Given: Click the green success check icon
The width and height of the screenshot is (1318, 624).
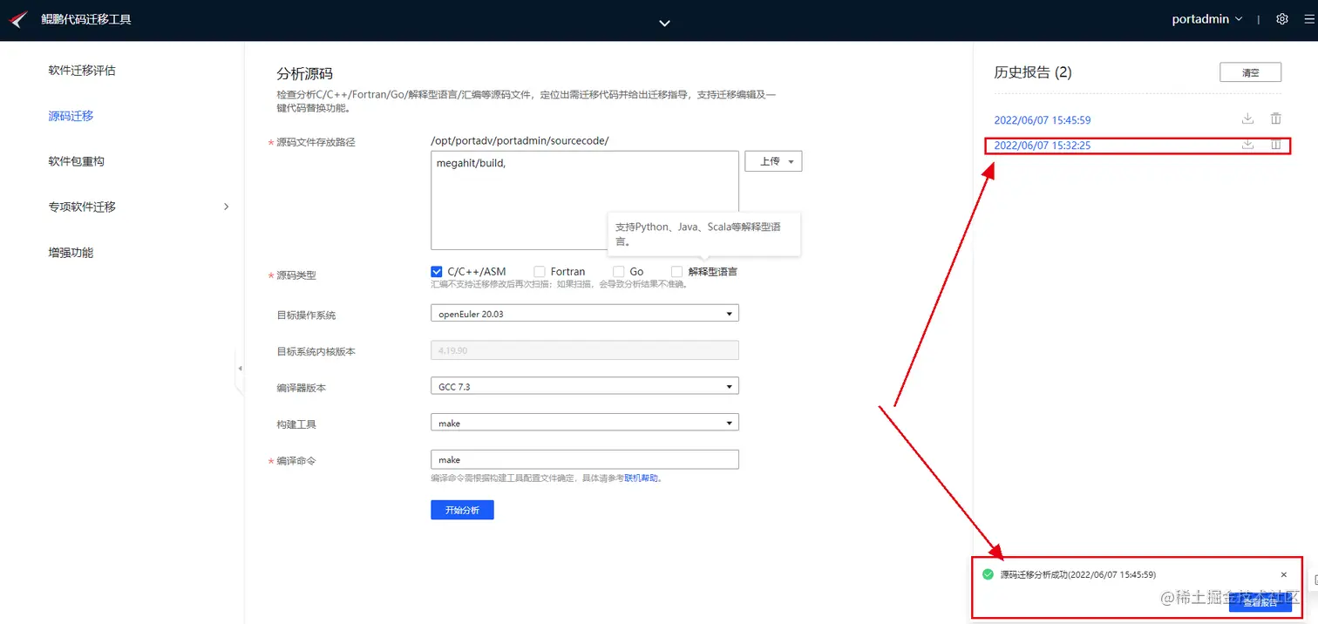Looking at the screenshot, I should point(988,574).
